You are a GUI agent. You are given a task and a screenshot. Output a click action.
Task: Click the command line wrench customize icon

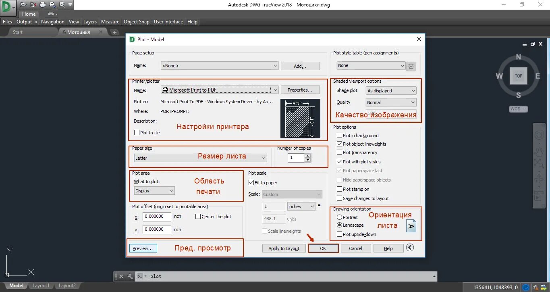click(130, 276)
